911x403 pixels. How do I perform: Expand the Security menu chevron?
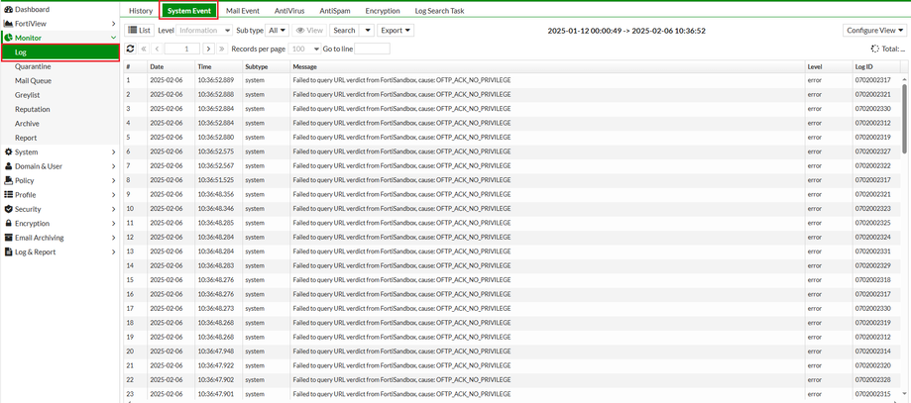coord(113,209)
